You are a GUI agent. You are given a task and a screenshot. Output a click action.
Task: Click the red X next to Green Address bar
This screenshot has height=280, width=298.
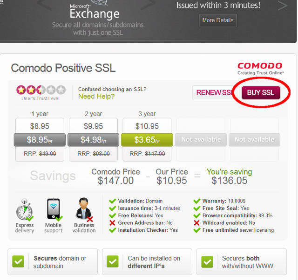tap(112, 223)
